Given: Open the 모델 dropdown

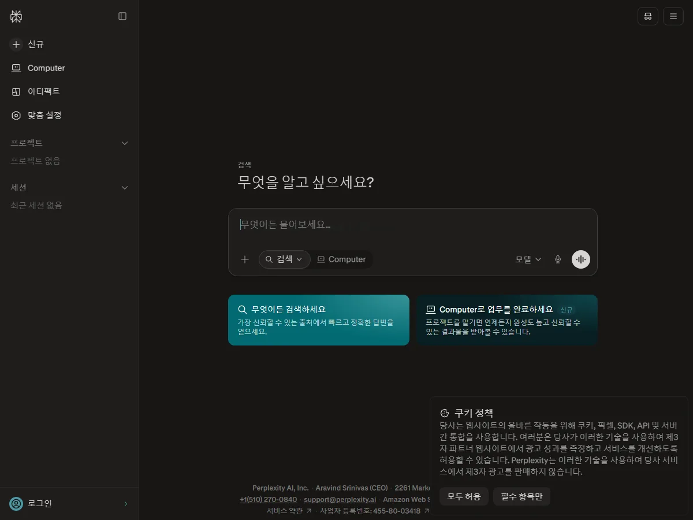Looking at the screenshot, I should tap(528, 259).
